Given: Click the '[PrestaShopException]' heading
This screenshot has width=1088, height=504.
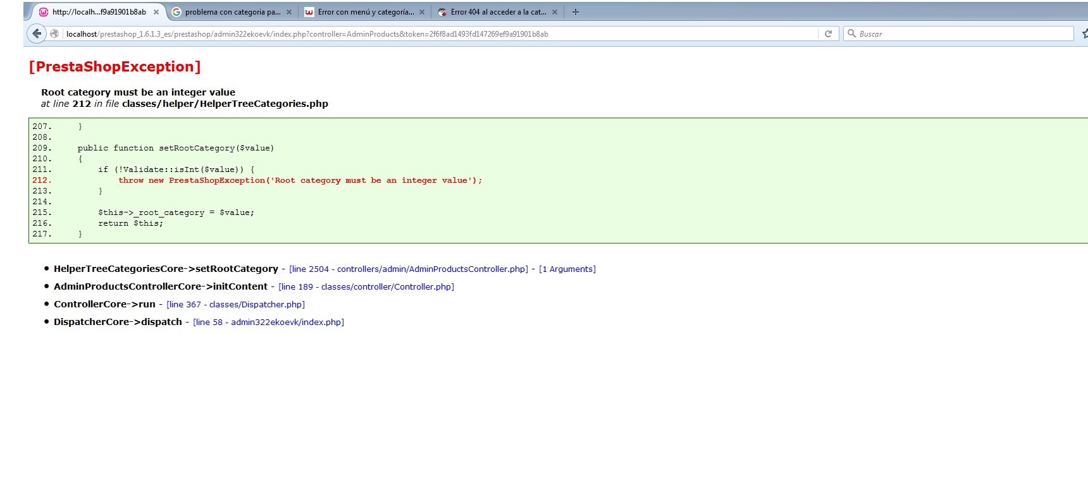Looking at the screenshot, I should click(x=114, y=67).
